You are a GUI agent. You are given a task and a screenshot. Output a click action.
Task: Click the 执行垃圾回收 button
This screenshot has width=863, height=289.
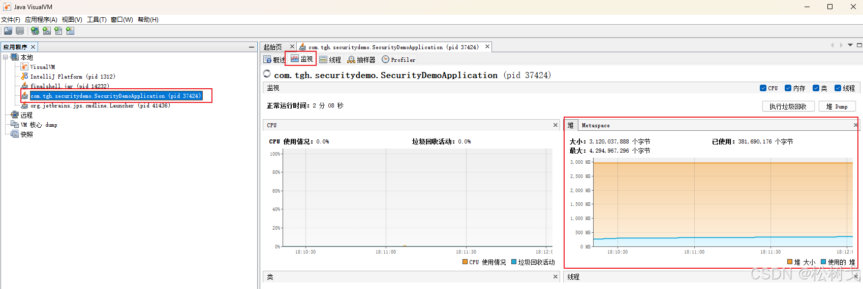[x=788, y=106]
